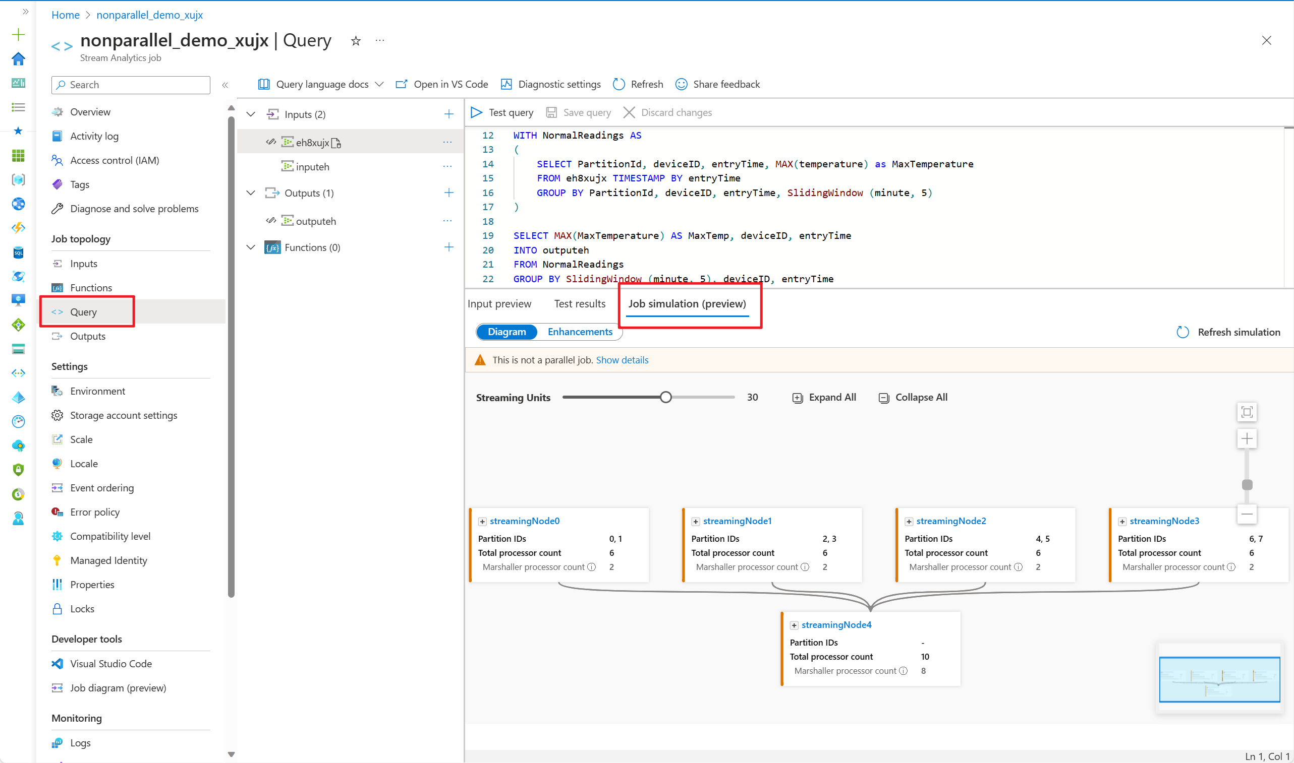
Task: Click Share feedback smiley icon
Action: pos(681,84)
